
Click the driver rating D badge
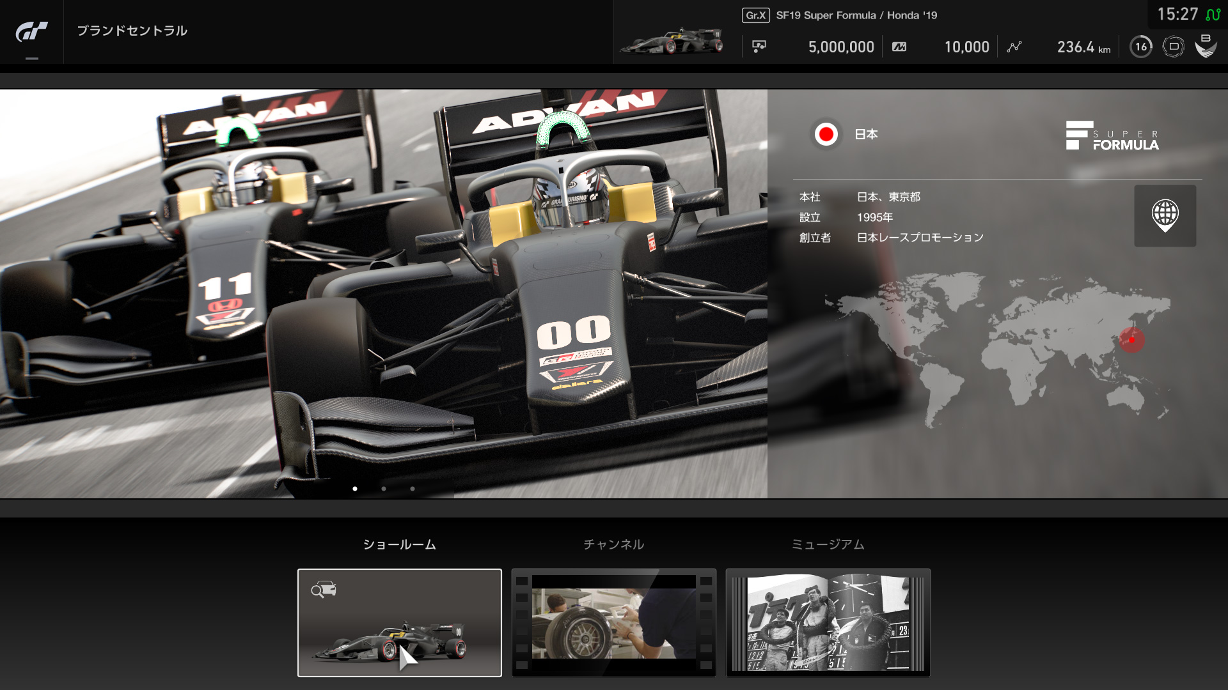tap(1174, 47)
